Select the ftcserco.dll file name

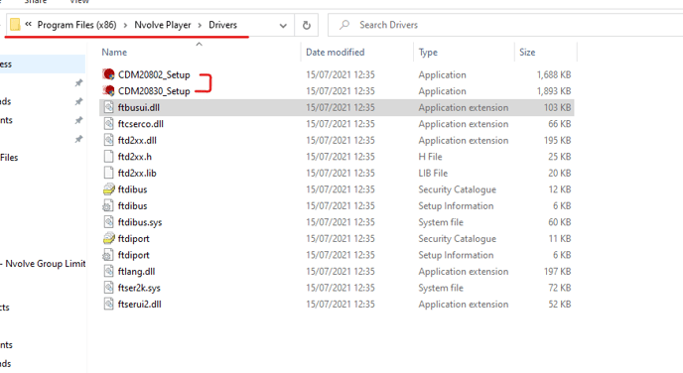(141, 124)
